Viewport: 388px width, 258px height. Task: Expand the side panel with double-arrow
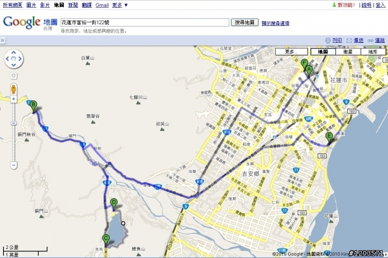2,40
